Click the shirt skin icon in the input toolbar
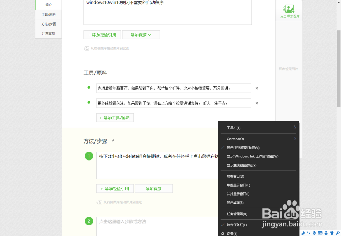The height and width of the screenshot is (236, 341). pyautogui.click(x=332, y=233)
